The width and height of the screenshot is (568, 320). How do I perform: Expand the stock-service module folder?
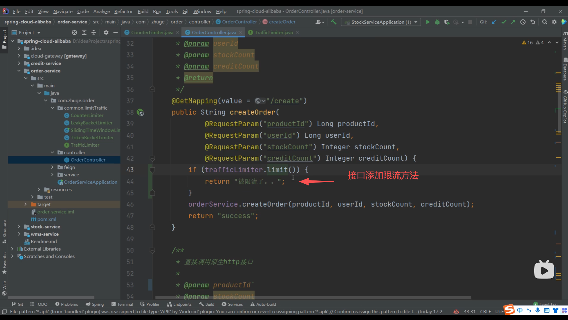19,227
